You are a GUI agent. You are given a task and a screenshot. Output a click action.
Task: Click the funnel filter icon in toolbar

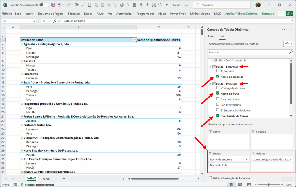tap(115, 5)
